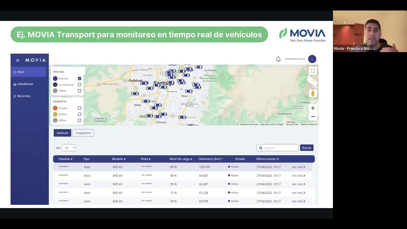
Task: Sort table by Flota column
Action: point(146,159)
